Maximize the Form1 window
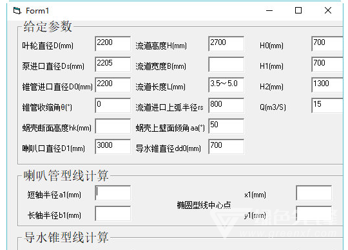 coord(298,10)
